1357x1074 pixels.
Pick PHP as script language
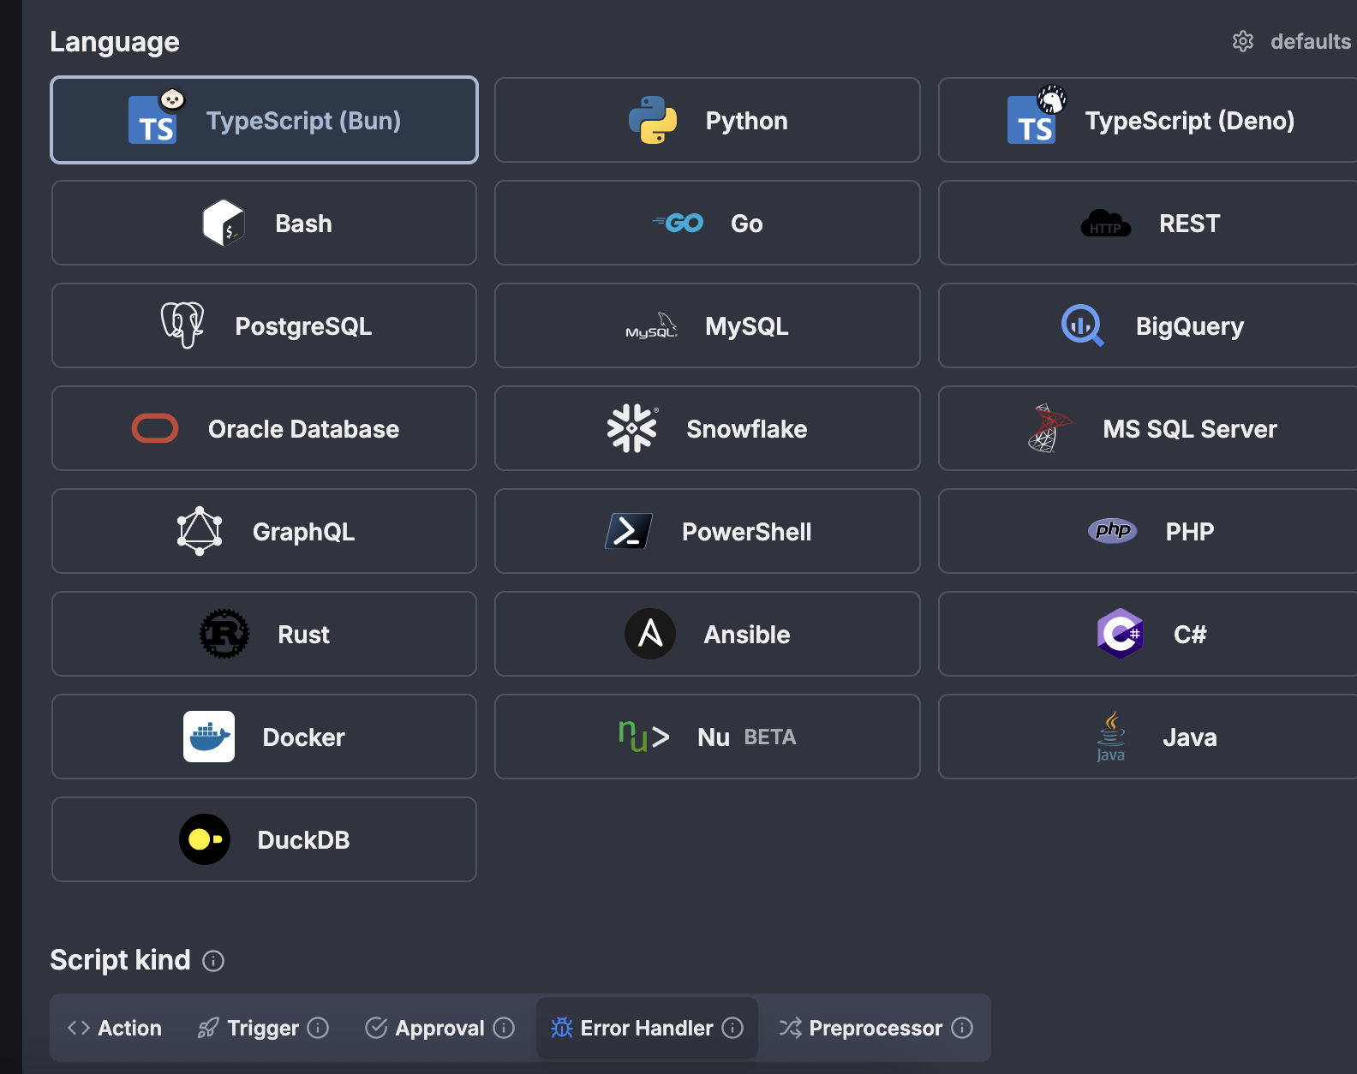(1148, 531)
